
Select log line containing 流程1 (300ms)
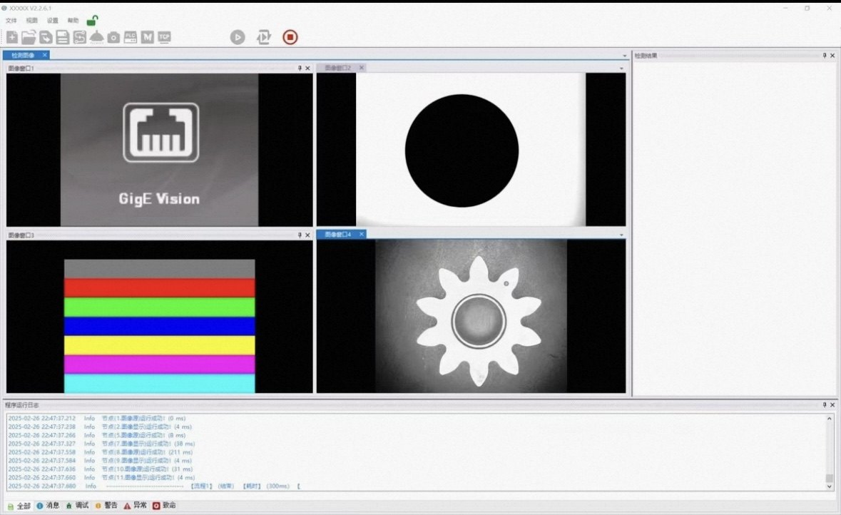(x=155, y=486)
